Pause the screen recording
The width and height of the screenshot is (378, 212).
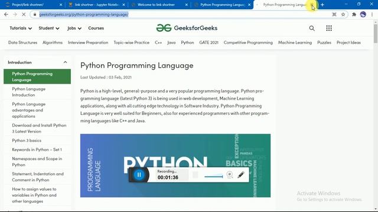139,175
